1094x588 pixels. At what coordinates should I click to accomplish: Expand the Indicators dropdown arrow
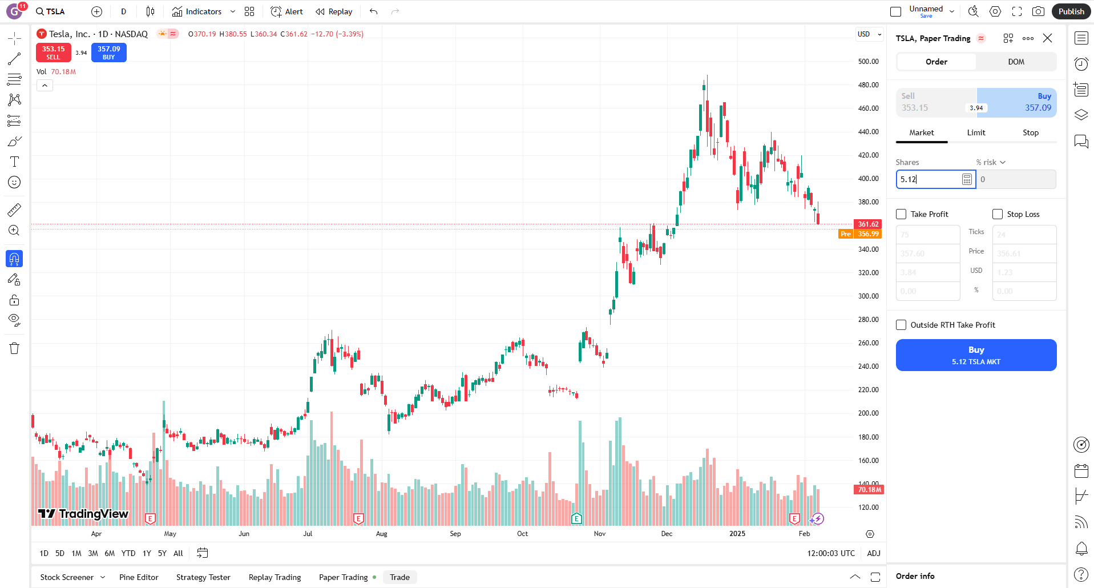pyautogui.click(x=232, y=11)
